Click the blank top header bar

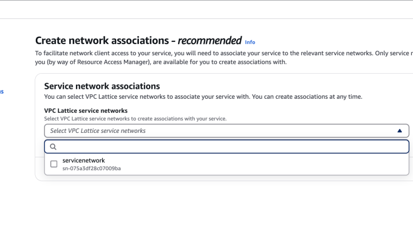[x=206, y=9]
